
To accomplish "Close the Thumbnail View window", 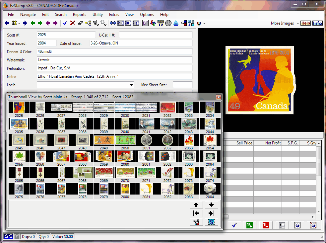I will click(219, 97).
